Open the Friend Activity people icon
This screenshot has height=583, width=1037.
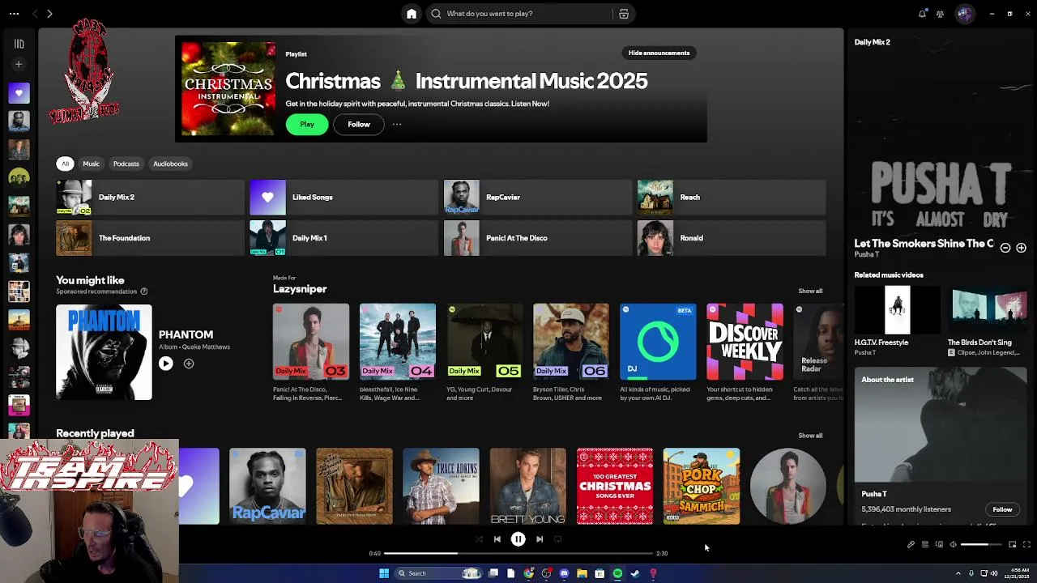[940, 14]
